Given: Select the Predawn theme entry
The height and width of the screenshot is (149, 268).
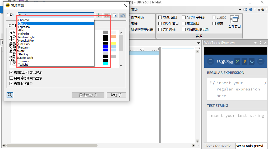Looking at the screenshot, I should (56, 47).
